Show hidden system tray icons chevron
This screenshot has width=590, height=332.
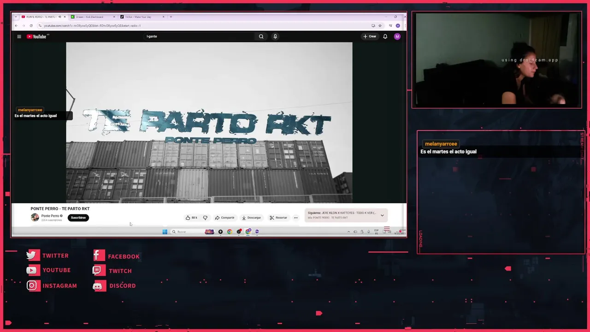tap(348, 231)
